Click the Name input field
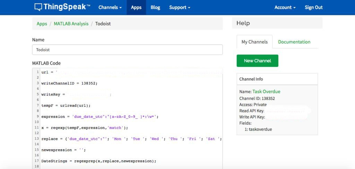The image size is (355, 169). pyautogui.click(x=127, y=50)
